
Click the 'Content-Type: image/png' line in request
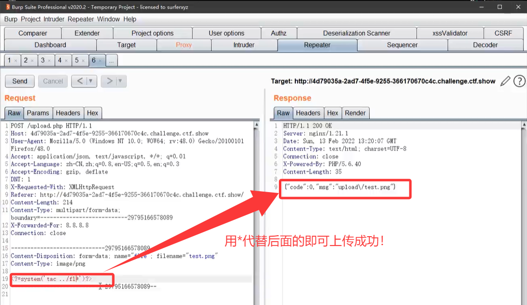[x=48, y=264]
